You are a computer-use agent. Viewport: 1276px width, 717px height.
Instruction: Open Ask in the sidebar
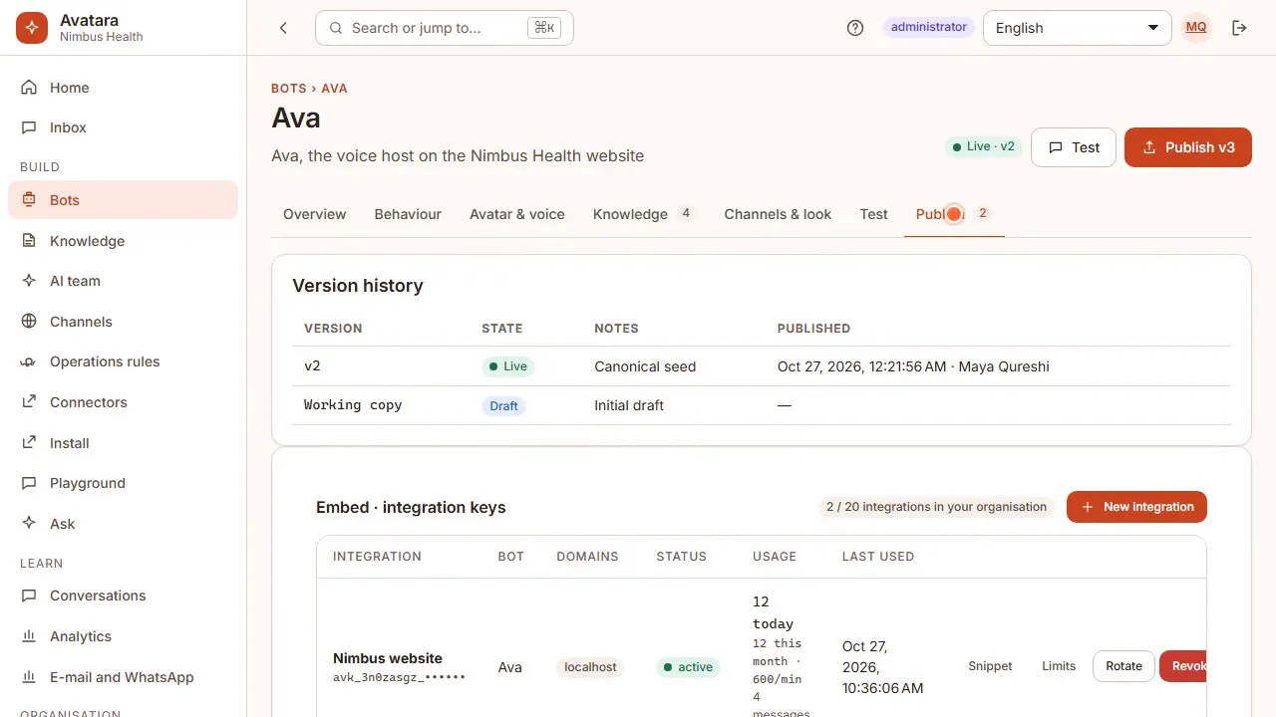pyautogui.click(x=123, y=524)
